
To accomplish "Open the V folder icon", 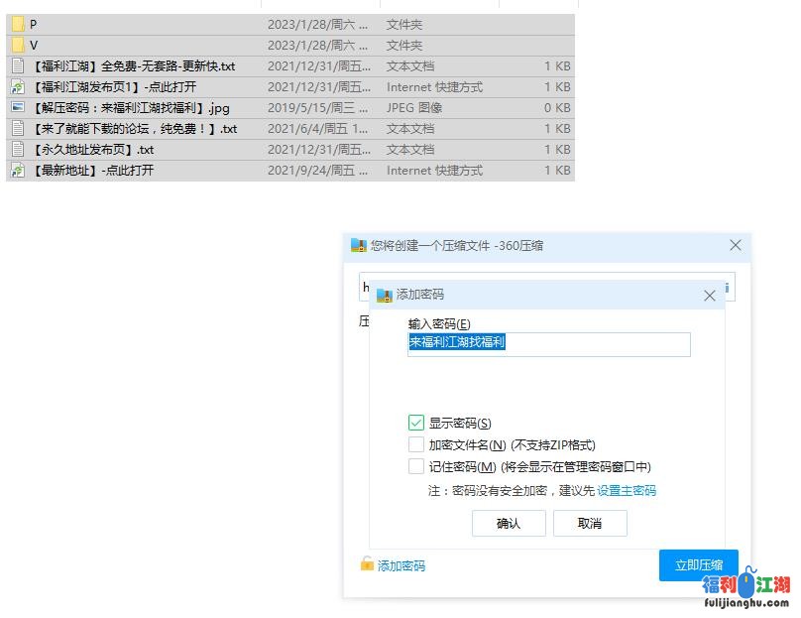I will pos(18,45).
